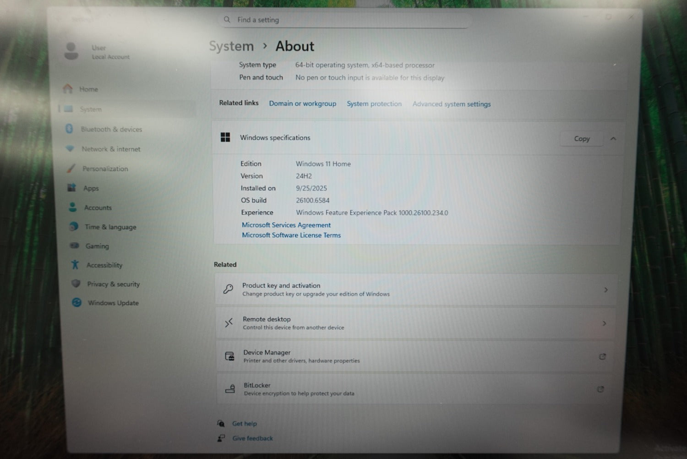
Task: Collapse the Windows specifications section
Action: 613,138
